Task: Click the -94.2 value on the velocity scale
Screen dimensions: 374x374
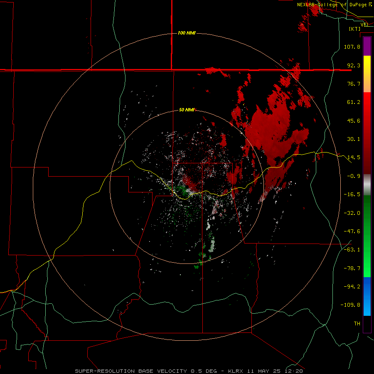Action: pos(352,287)
